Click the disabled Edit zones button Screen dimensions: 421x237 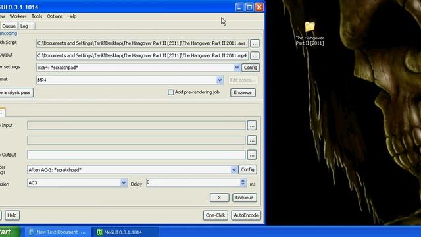243,80
